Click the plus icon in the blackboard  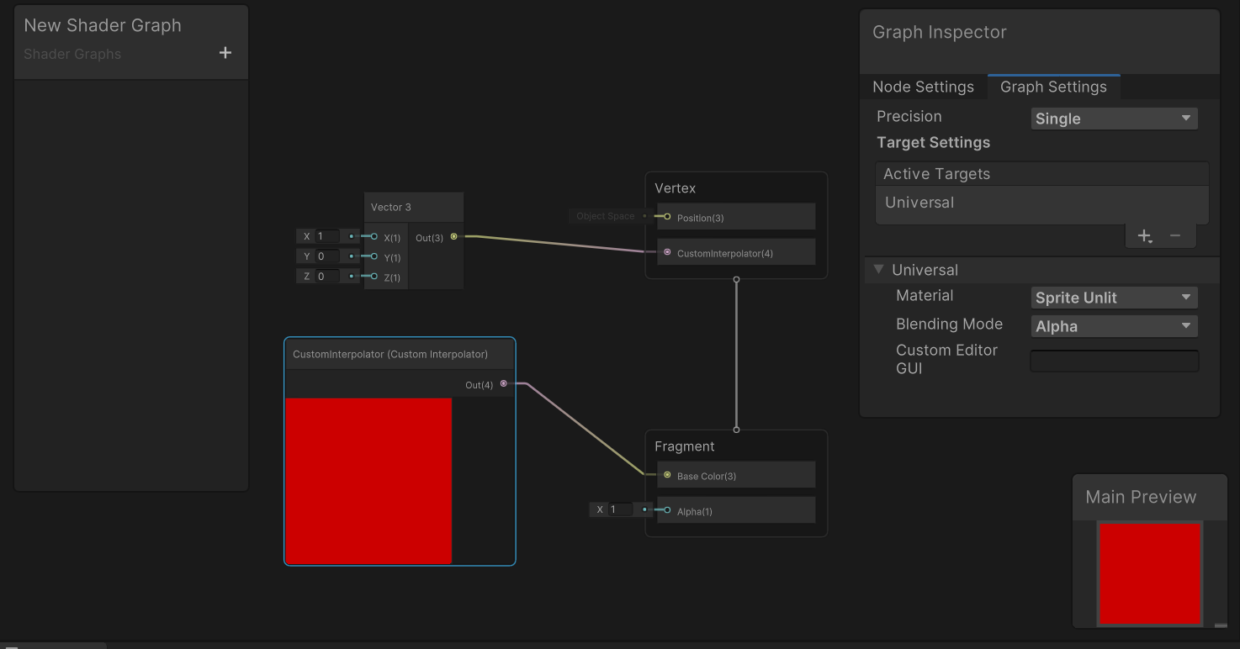click(x=225, y=53)
